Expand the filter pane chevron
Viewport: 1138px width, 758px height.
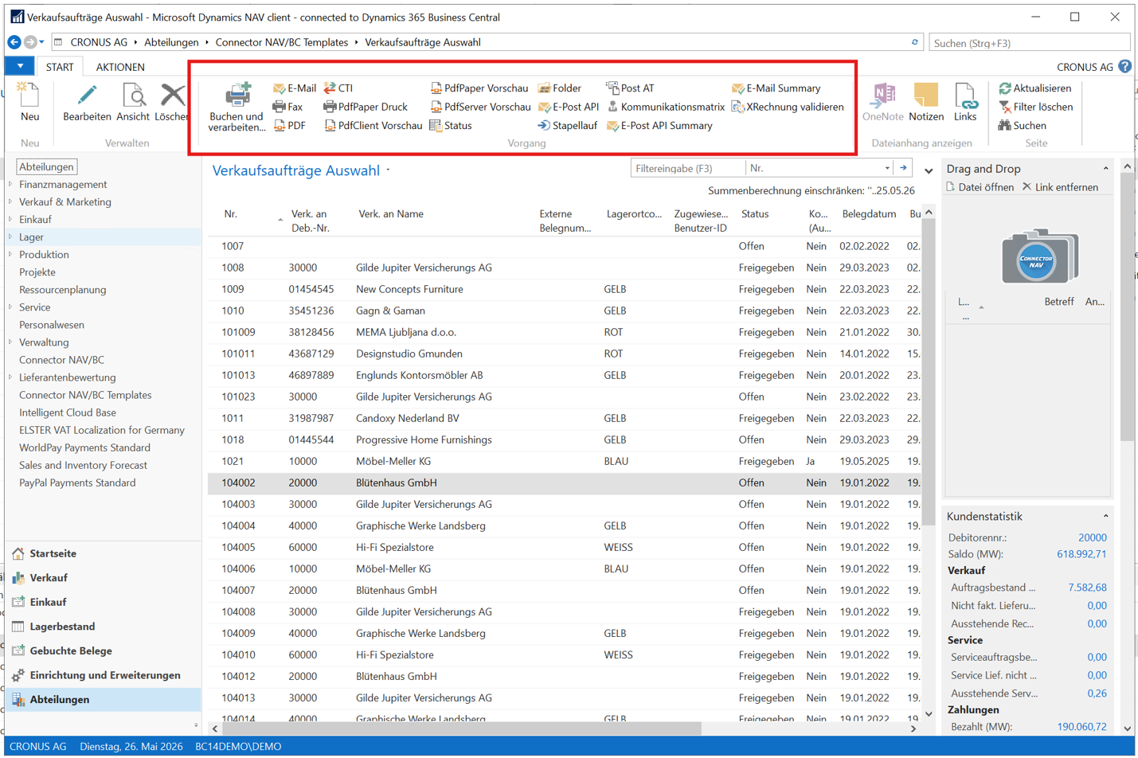pos(929,170)
